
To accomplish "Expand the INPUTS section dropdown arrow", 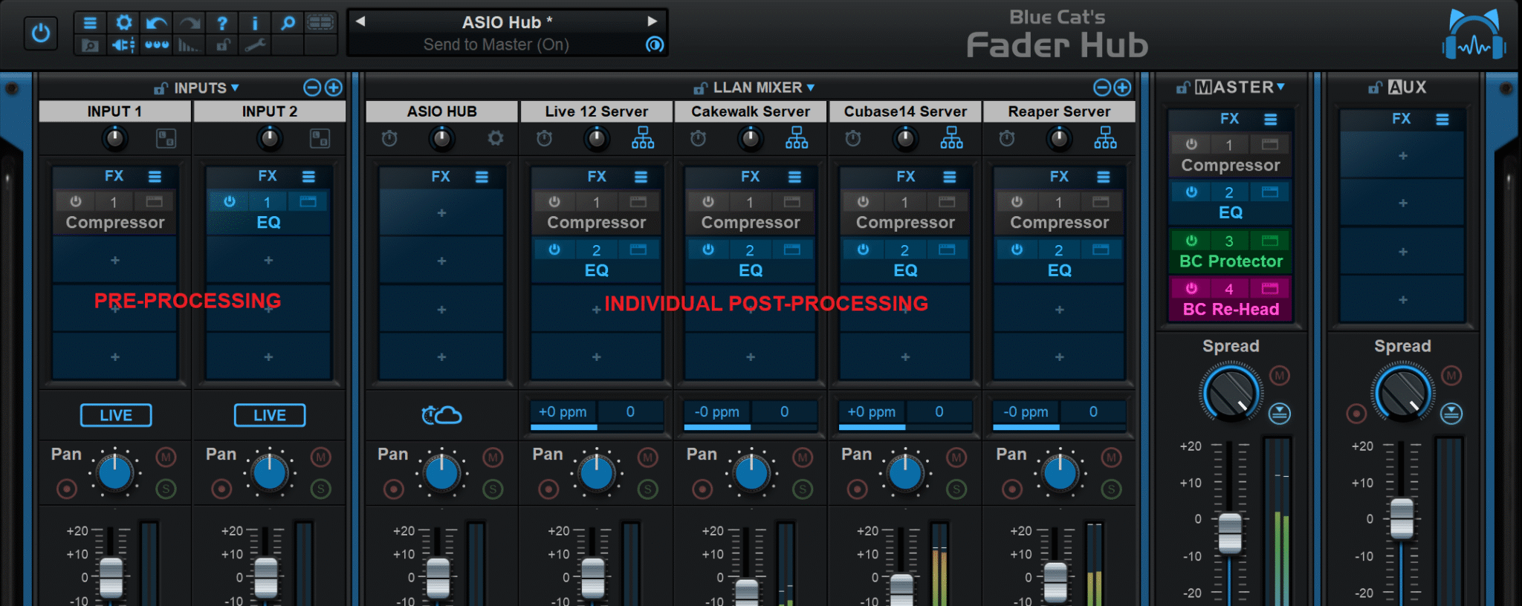I will [x=235, y=88].
